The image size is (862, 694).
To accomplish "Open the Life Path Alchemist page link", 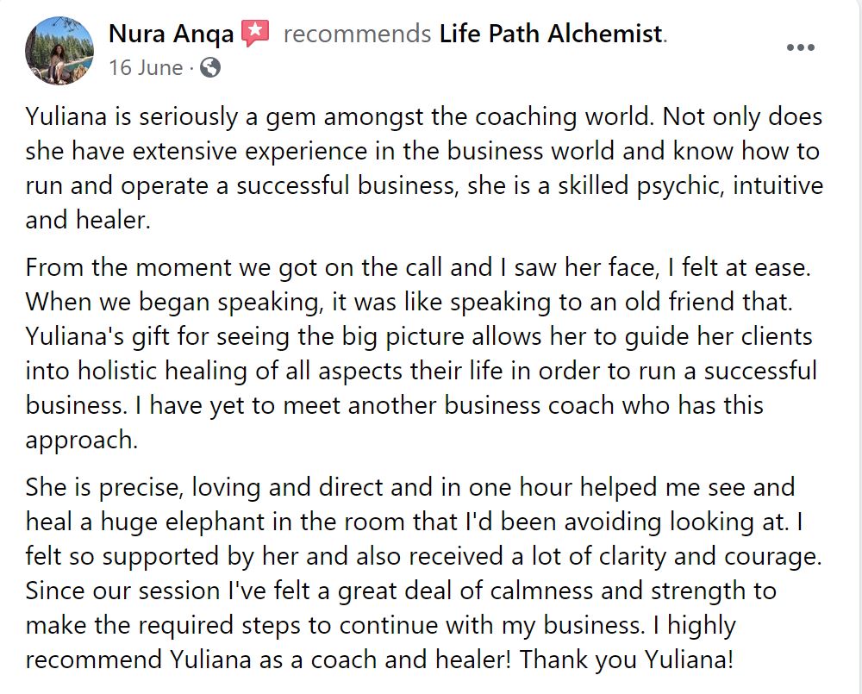I will coord(551,34).
